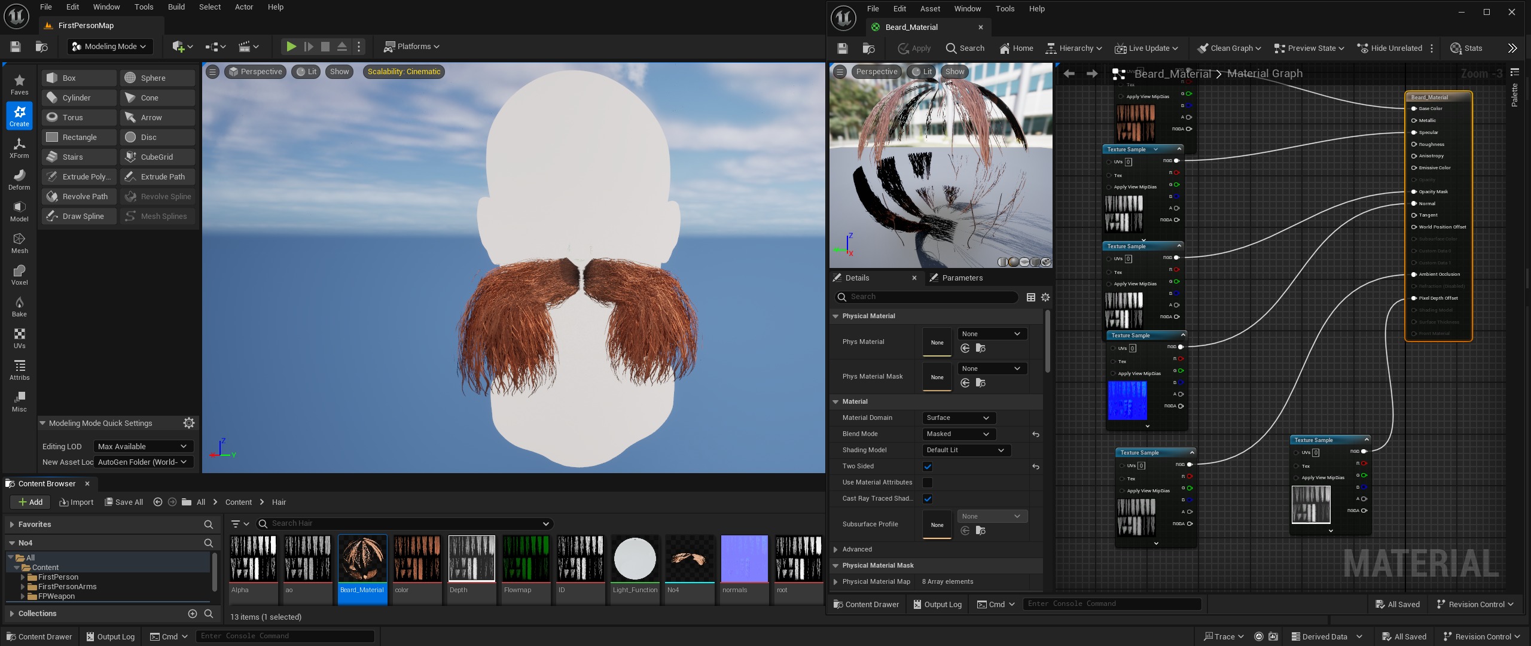Select the Box primitive tool
This screenshot has height=646, width=1531.
coord(79,78)
